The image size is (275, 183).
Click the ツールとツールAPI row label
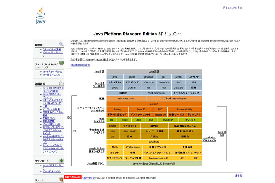(x=99, y=85)
